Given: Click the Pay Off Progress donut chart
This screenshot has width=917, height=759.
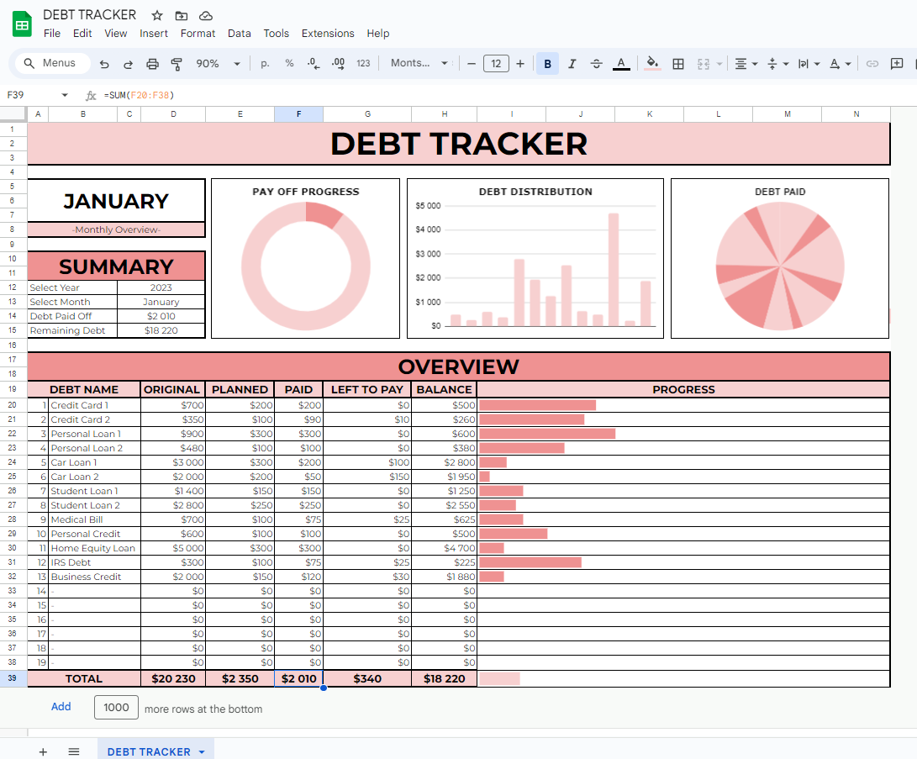Looking at the screenshot, I should click(305, 258).
